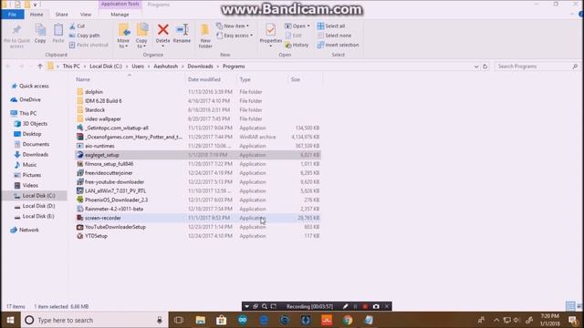Click the magnifier icon on recording bar

[x=265, y=306]
